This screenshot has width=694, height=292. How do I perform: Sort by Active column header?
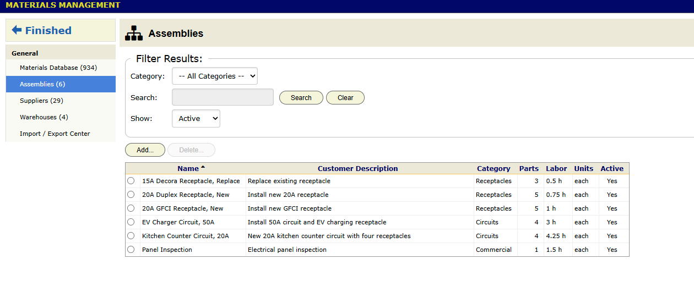[x=612, y=169]
